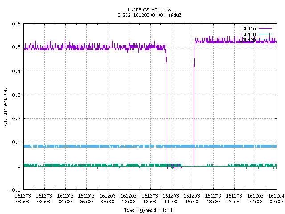Screen dimensions: 285x214
Task: Click the LCL41B legend label
Action: pyautogui.click(x=248, y=34)
